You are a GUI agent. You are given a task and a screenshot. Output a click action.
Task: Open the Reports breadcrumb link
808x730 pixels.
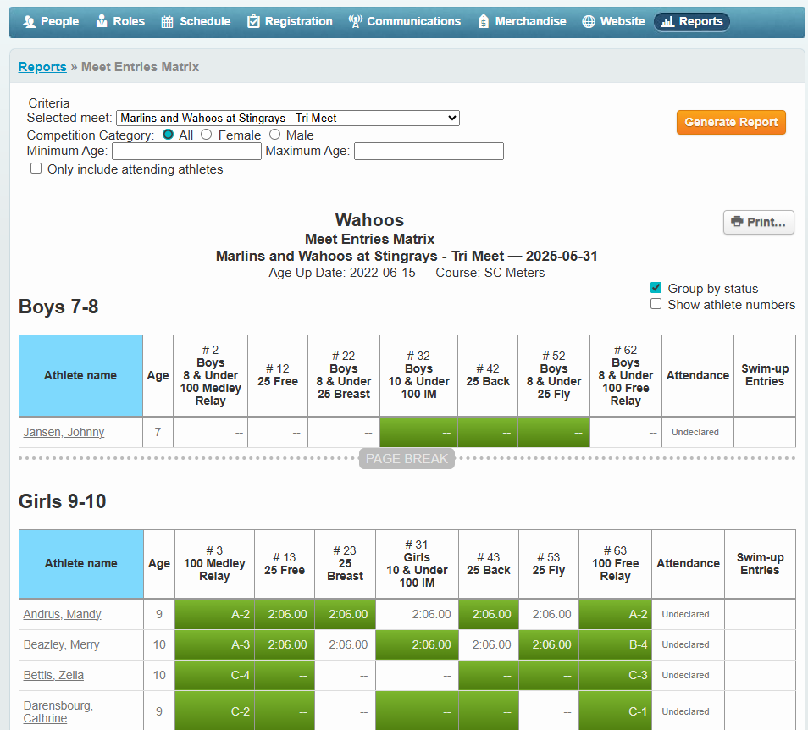tap(42, 67)
